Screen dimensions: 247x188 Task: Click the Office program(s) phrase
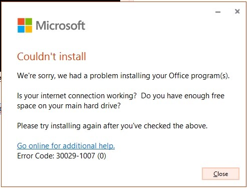click(199, 76)
